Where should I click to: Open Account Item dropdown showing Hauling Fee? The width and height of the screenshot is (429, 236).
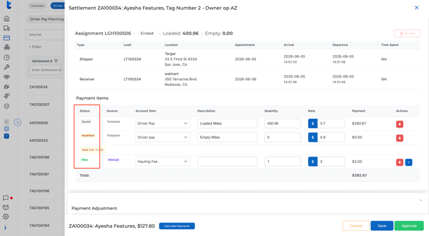pos(163,162)
